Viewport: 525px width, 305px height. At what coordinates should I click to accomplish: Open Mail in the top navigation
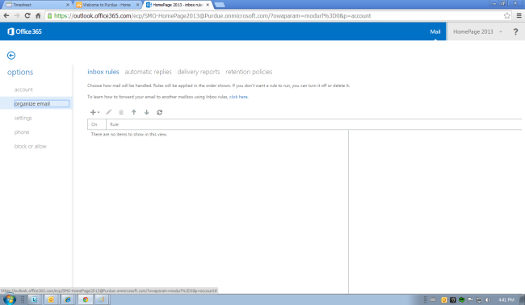click(x=435, y=31)
